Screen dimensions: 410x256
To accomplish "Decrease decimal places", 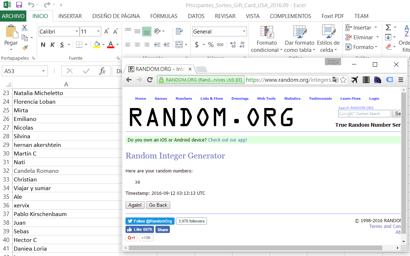I will click(x=242, y=45).
